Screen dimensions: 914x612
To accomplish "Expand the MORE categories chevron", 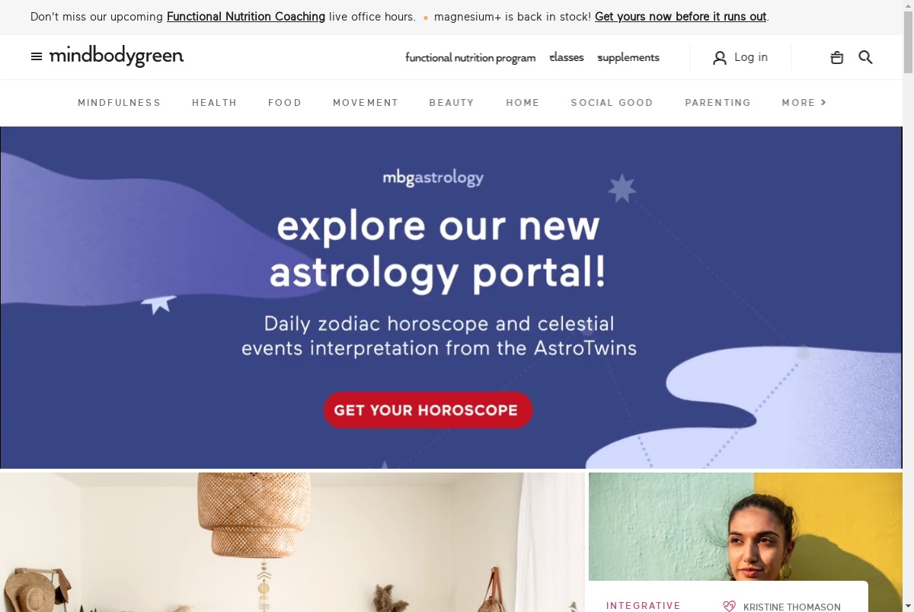I will click(823, 102).
